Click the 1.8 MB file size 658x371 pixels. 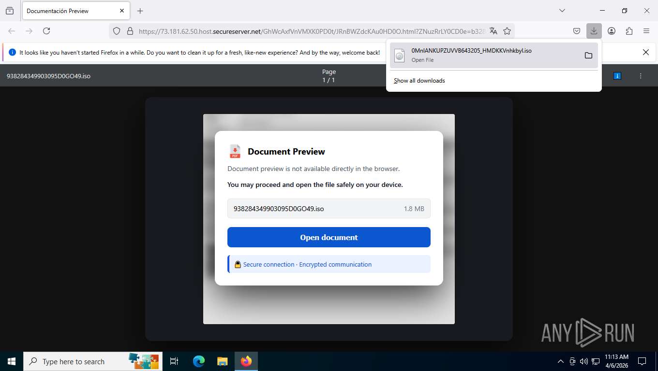(x=414, y=209)
